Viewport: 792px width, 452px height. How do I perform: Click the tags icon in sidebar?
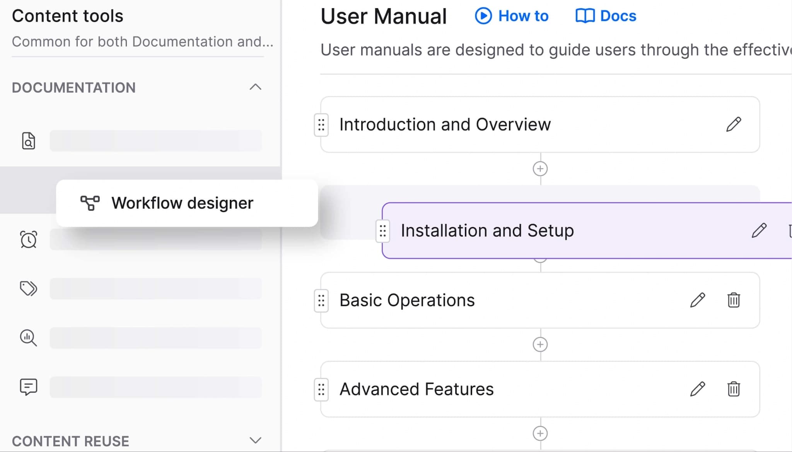(x=28, y=288)
